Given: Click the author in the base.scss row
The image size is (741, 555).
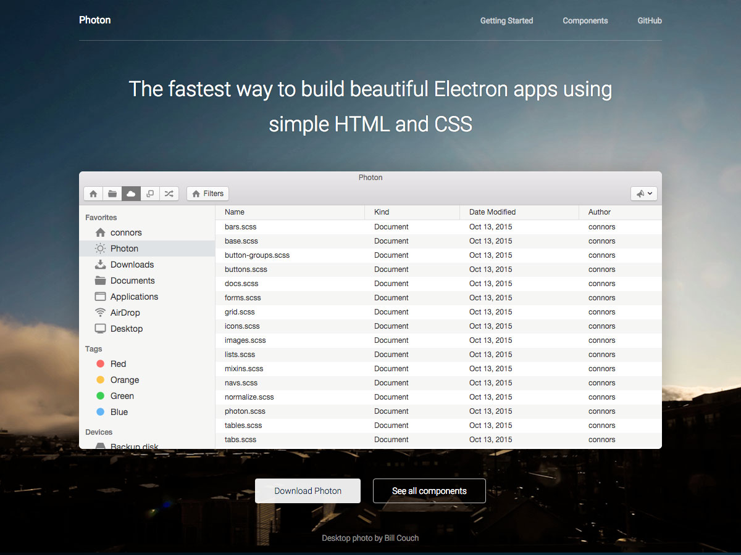Looking at the screenshot, I should 602,241.
